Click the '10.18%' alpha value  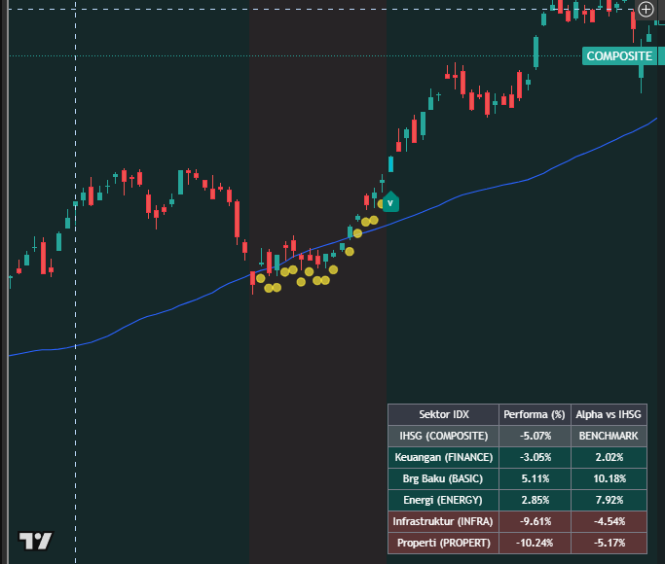609,478
